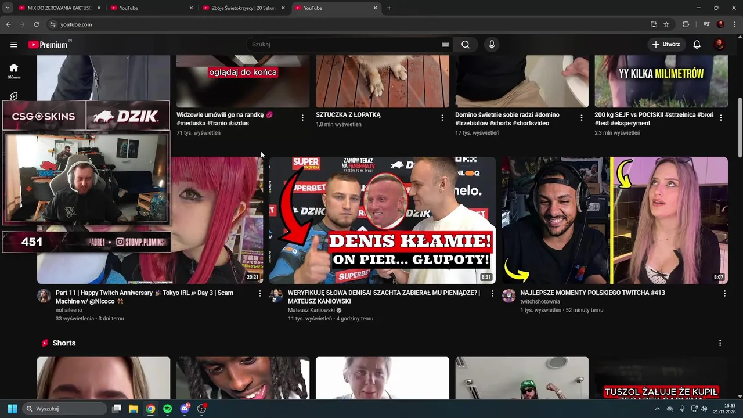Click the Windows taskbar Wyszukaj search box

click(65, 409)
